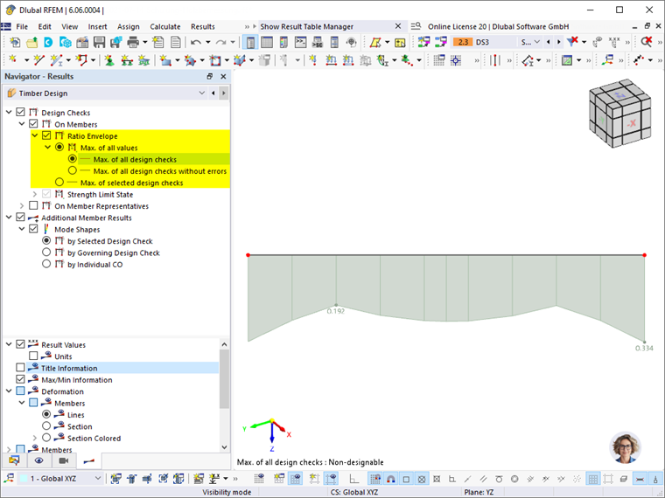The image size is (665, 498).
Task: Click the assistant avatar thumbnail
Action: pos(625,447)
